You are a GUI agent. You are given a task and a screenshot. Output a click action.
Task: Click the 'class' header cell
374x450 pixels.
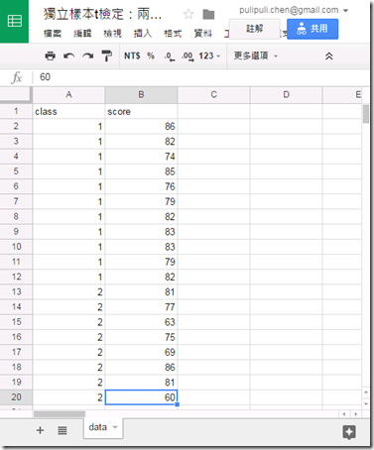(68, 111)
